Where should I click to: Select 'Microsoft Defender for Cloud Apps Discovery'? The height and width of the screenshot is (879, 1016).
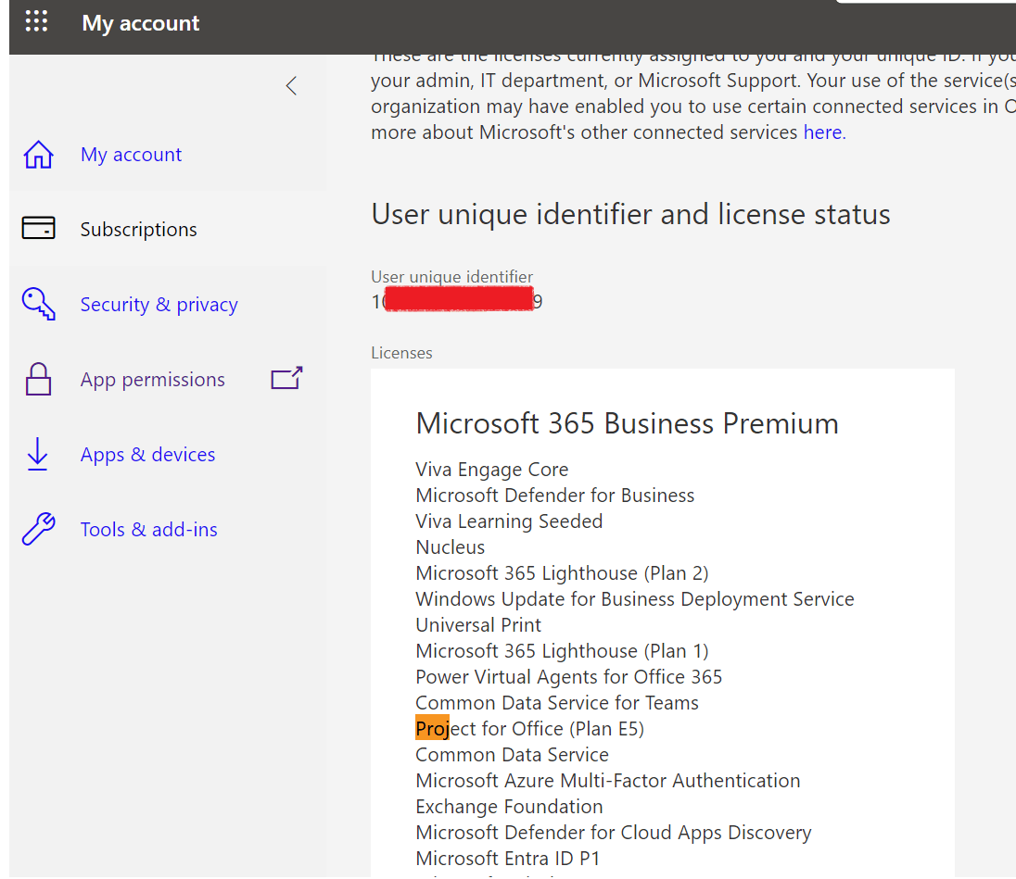(x=614, y=833)
